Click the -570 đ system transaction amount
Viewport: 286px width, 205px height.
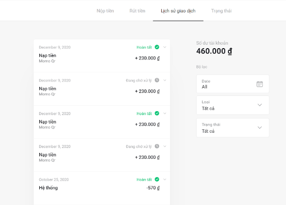(x=153, y=188)
